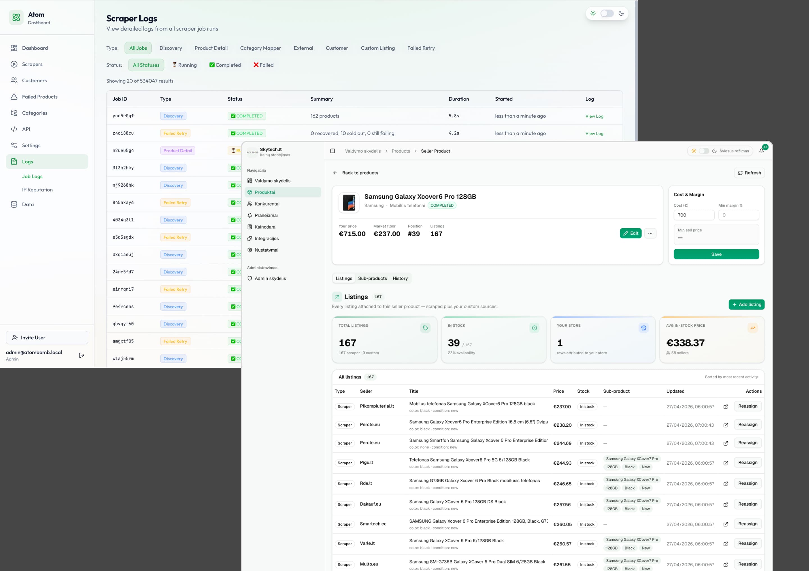The height and width of the screenshot is (571, 809).
Task: Click Valdymo skydelis breadcrumb link
Action: point(363,151)
